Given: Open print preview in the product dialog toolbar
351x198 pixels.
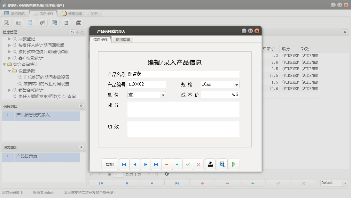Looking at the screenshot, I should click(x=222, y=164).
